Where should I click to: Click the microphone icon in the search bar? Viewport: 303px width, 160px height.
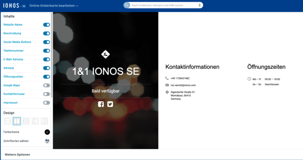pos(200,5)
